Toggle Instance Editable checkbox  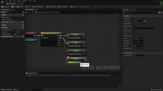[134, 24]
